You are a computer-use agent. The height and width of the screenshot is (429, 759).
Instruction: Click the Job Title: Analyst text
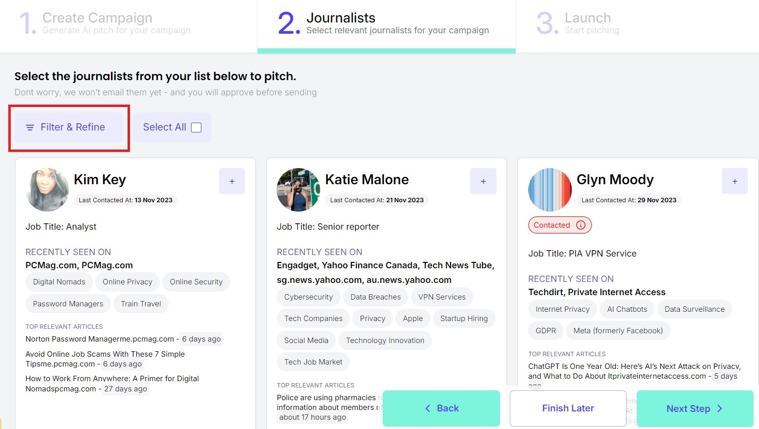coord(61,227)
